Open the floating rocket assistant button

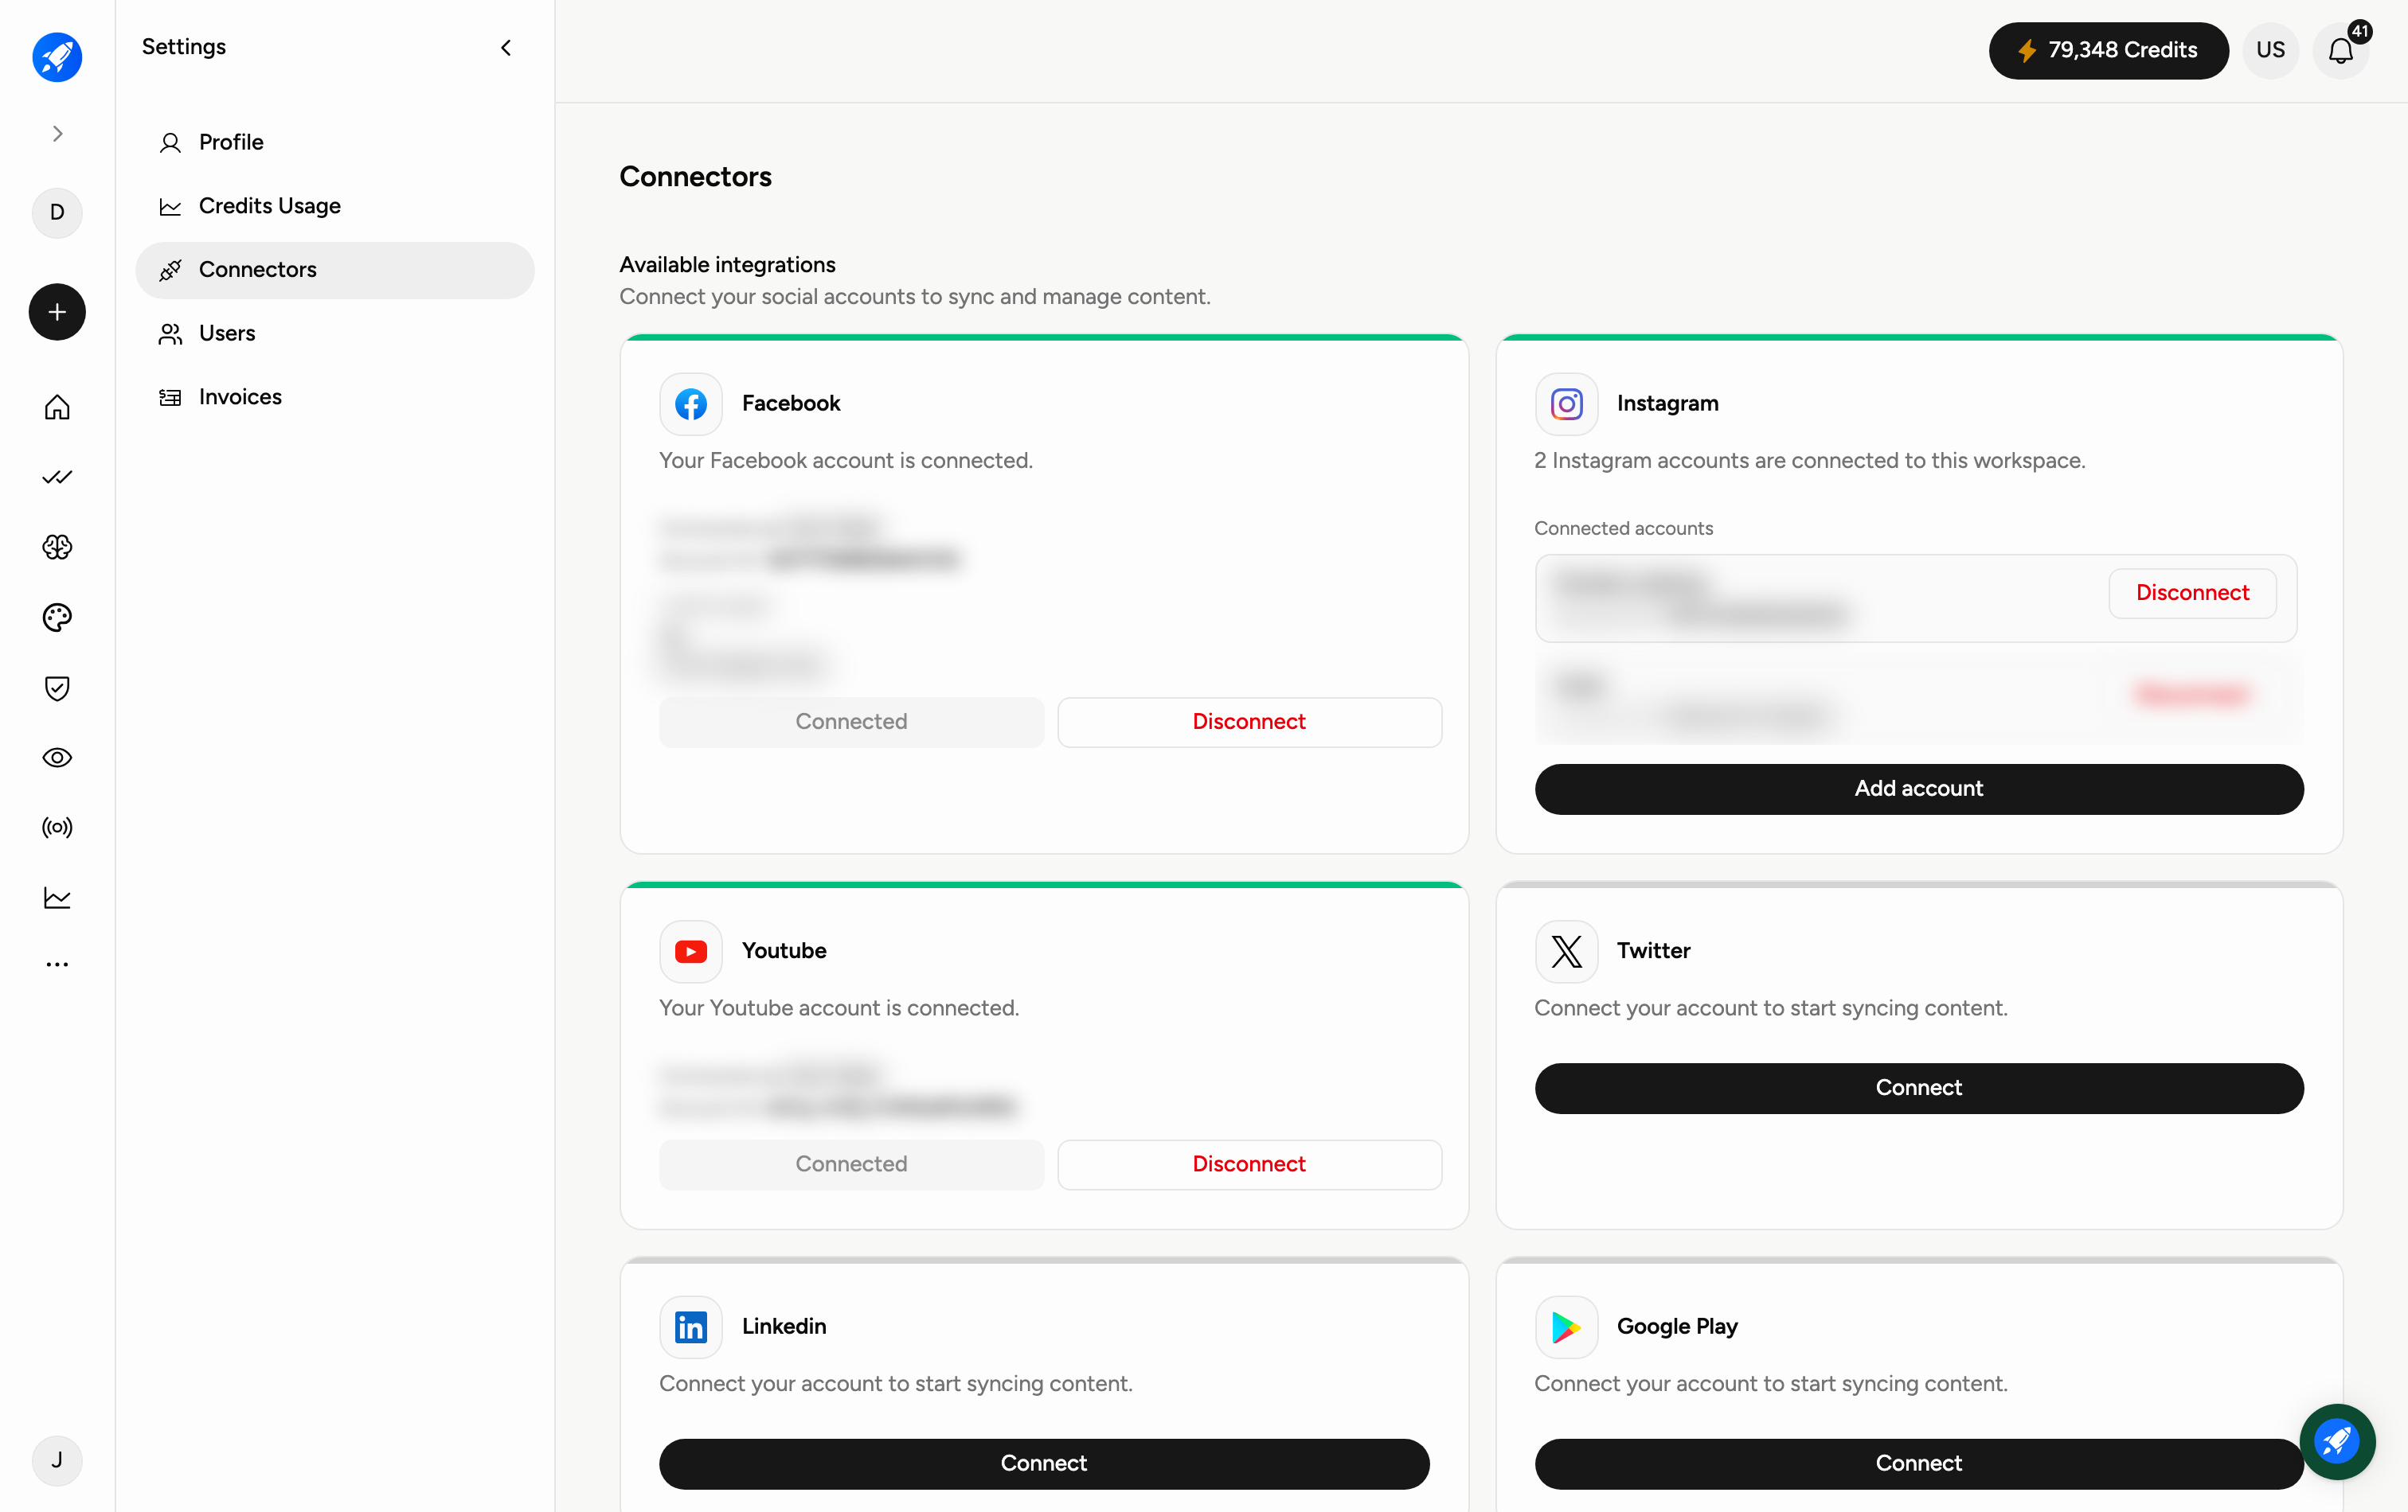[x=2337, y=1441]
